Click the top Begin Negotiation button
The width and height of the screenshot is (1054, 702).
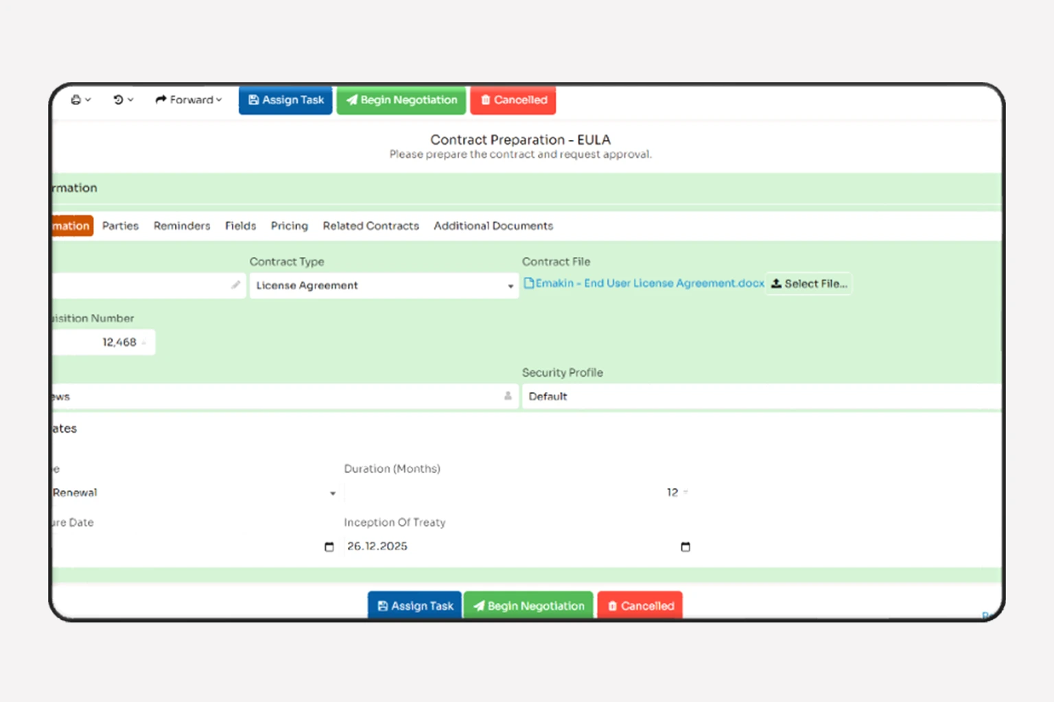pos(401,100)
